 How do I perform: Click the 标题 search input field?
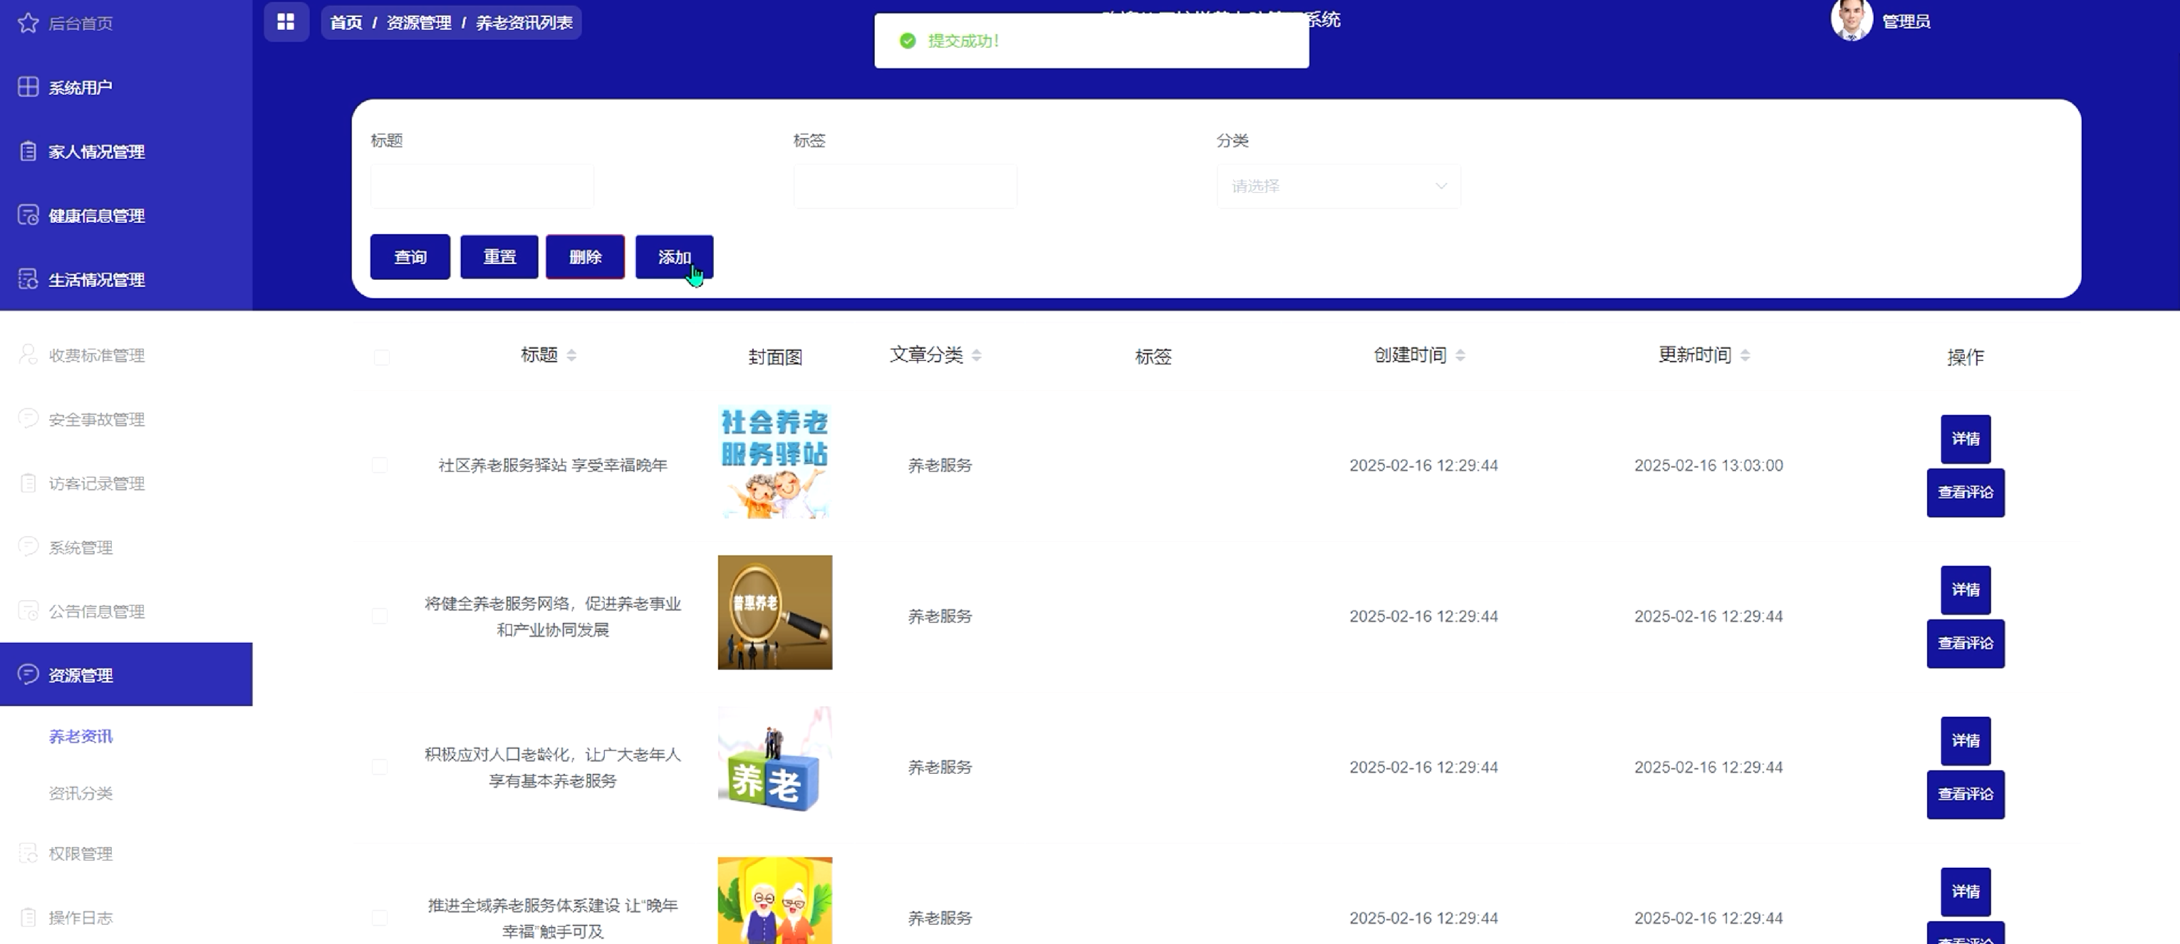(482, 186)
